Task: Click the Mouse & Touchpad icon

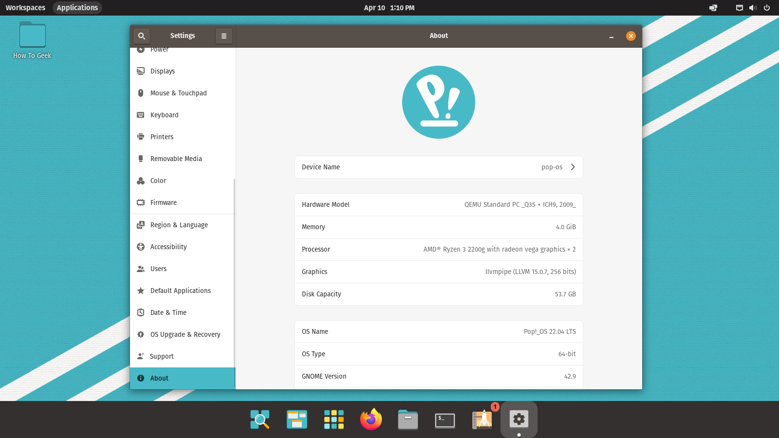Action: [x=141, y=93]
